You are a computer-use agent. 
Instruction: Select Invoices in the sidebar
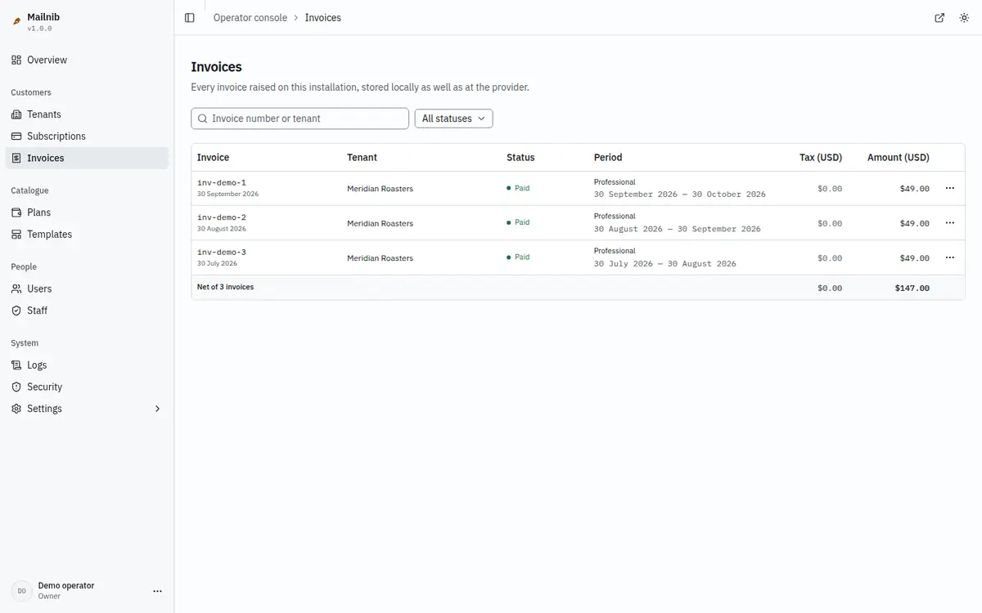pyautogui.click(x=87, y=158)
